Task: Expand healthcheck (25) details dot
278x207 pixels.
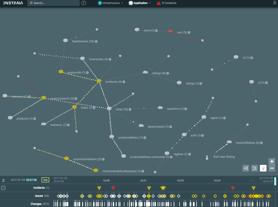Action: coord(96,42)
